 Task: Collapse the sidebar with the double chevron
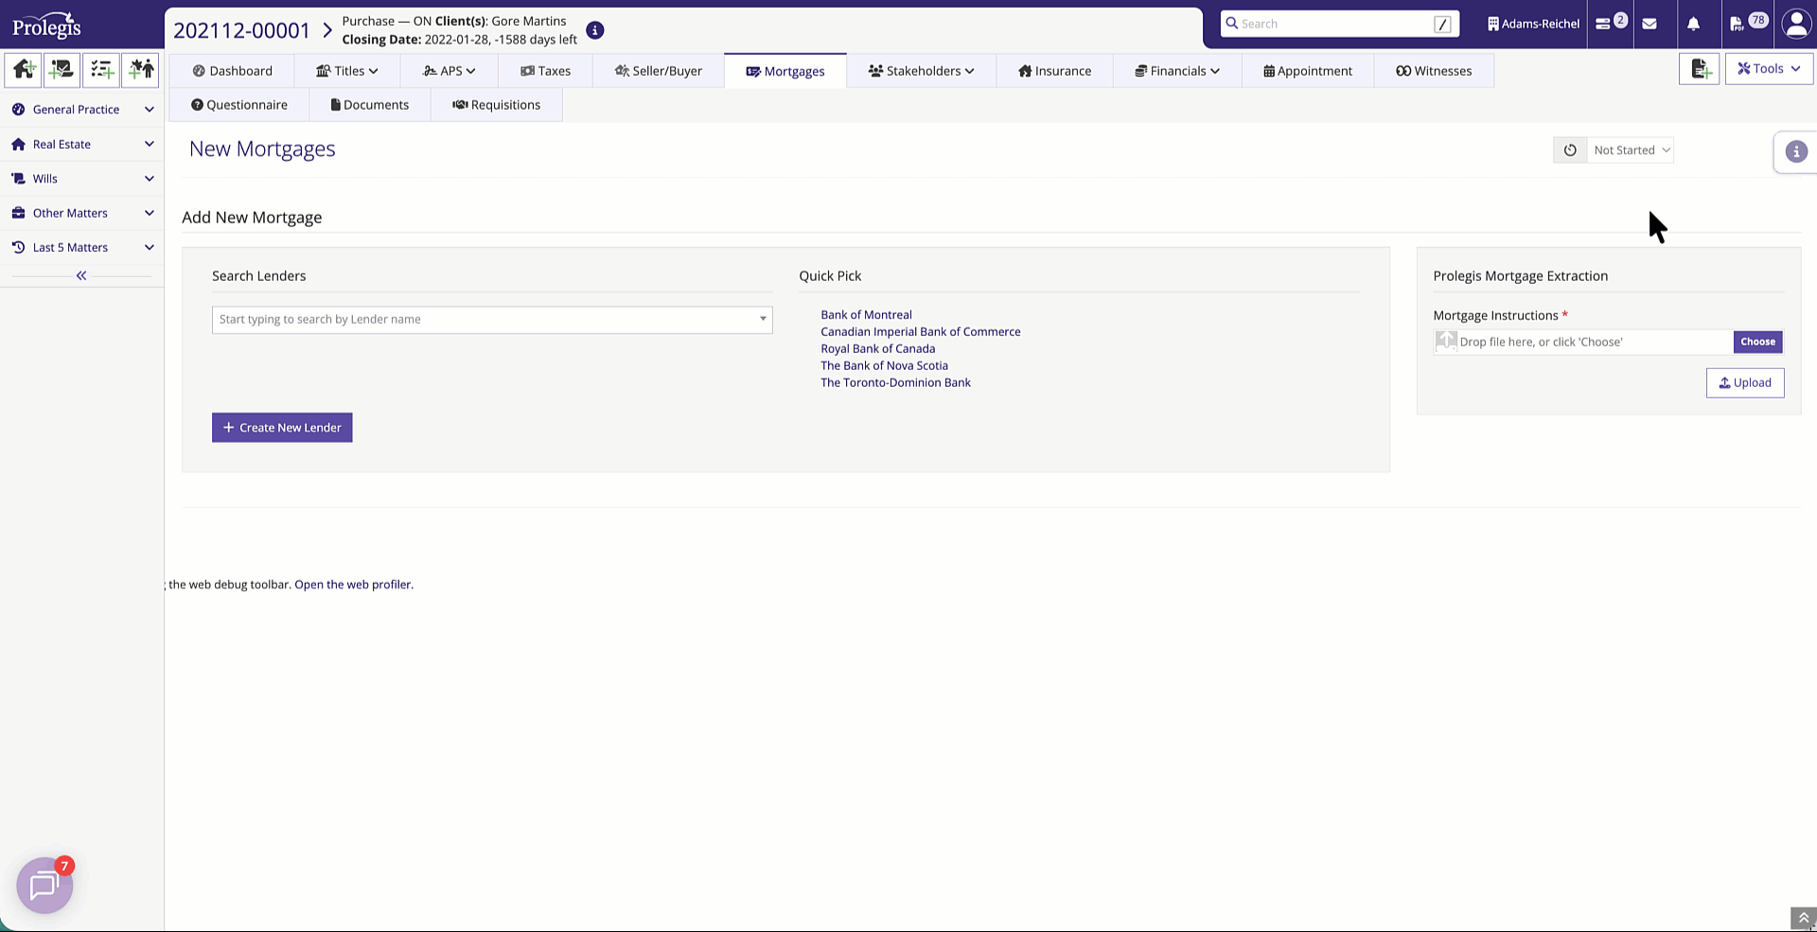81,275
